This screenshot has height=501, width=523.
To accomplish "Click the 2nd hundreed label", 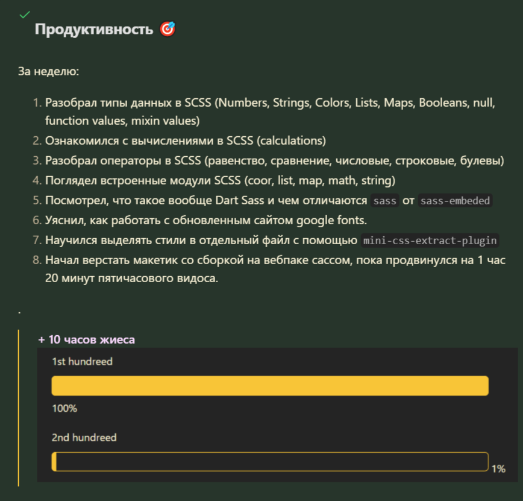I will pos(84,438).
